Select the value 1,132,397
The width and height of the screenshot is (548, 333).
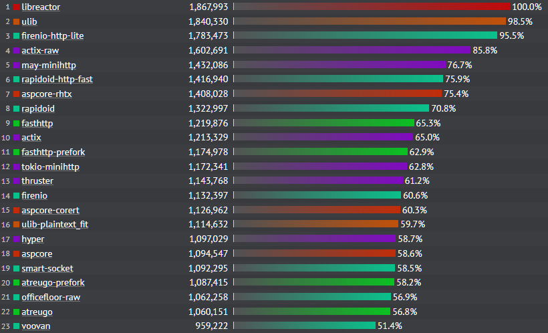(209, 196)
